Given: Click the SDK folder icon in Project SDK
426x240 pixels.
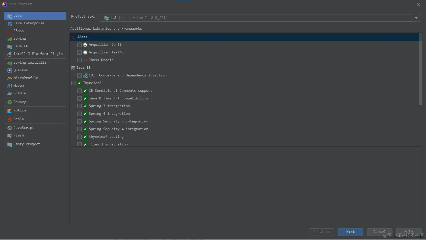Looking at the screenshot, I should pyautogui.click(x=107, y=18).
